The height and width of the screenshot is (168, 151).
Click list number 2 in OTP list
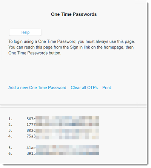[x=11, y=125]
